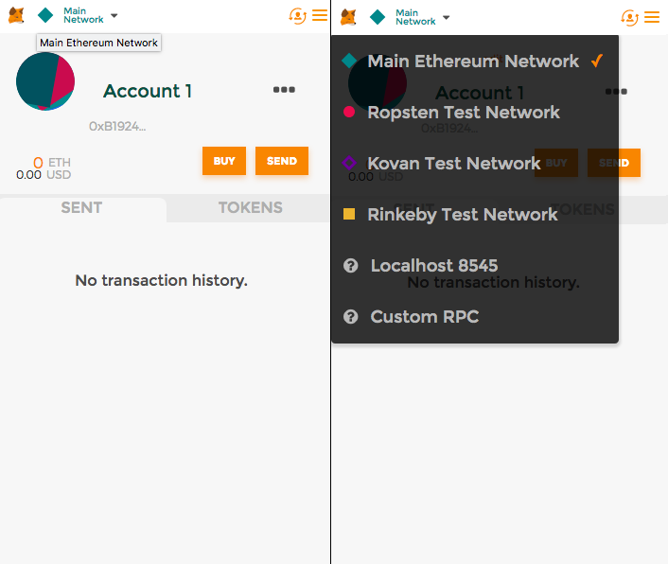This screenshot has width=668, height=564.
Task: Switch to the TOKENS tab
Action: 250,208
